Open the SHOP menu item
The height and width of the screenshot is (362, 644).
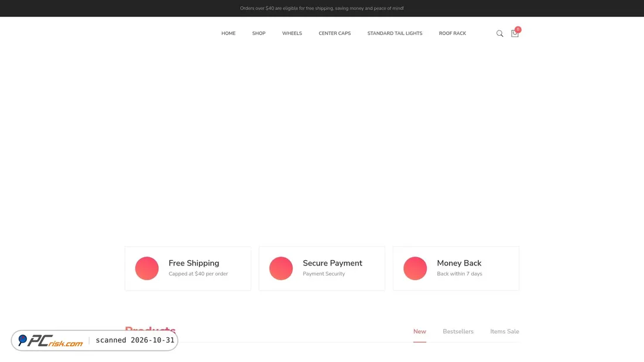point(259,33)
